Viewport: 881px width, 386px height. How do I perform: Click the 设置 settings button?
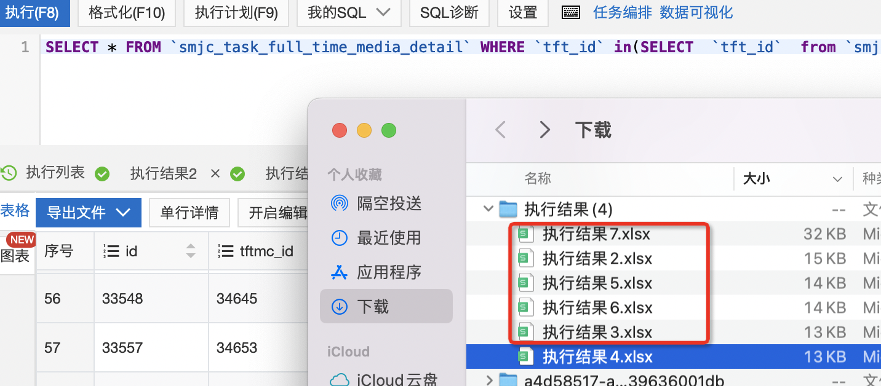[x=523, y=13]
